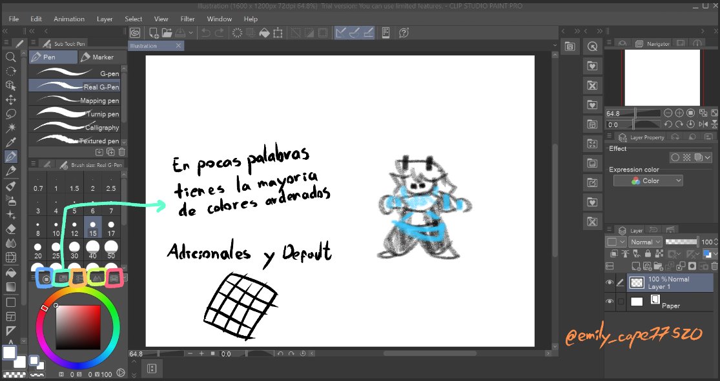Click the main color swatch
The height and width of the screenshot is (381, 720).
9,353
